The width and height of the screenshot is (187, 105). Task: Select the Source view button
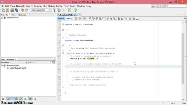tap(61, 19)
